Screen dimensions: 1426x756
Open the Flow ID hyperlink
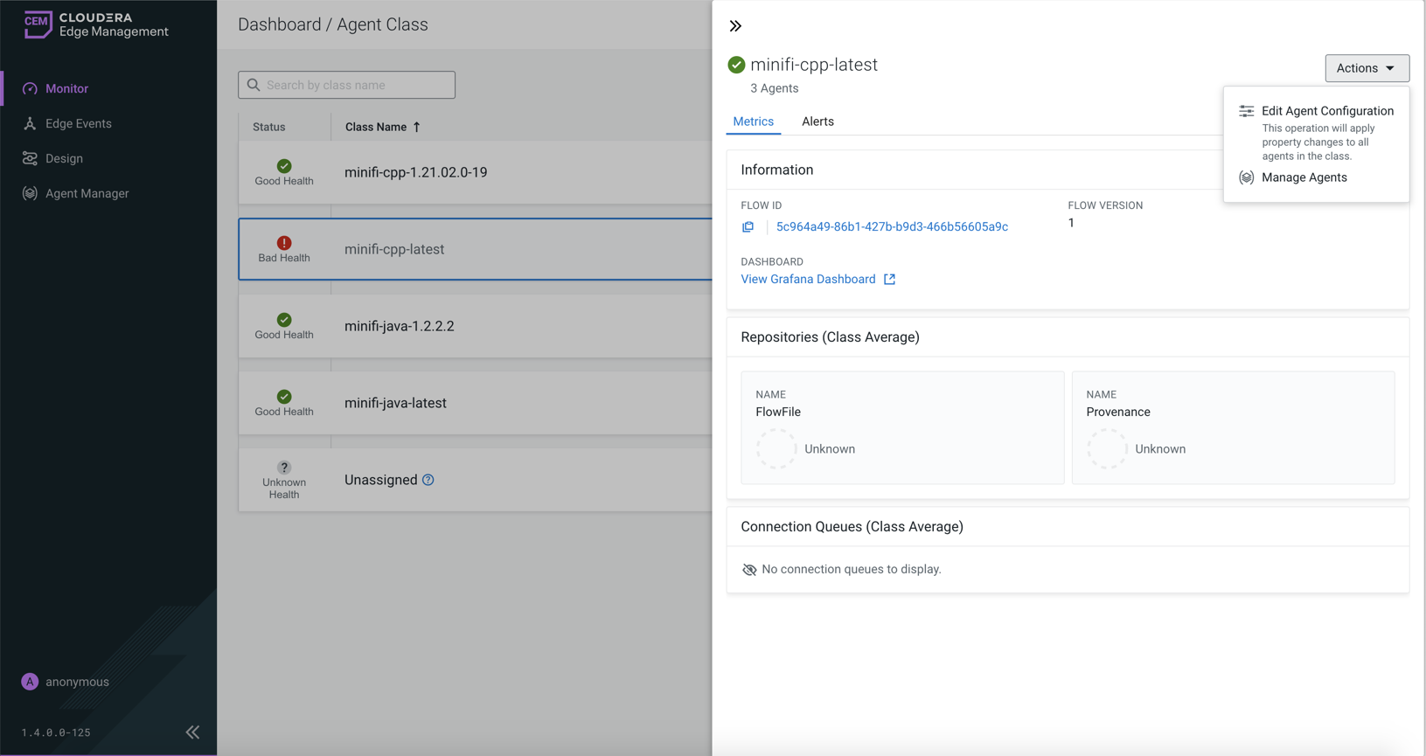click(892, 227)
